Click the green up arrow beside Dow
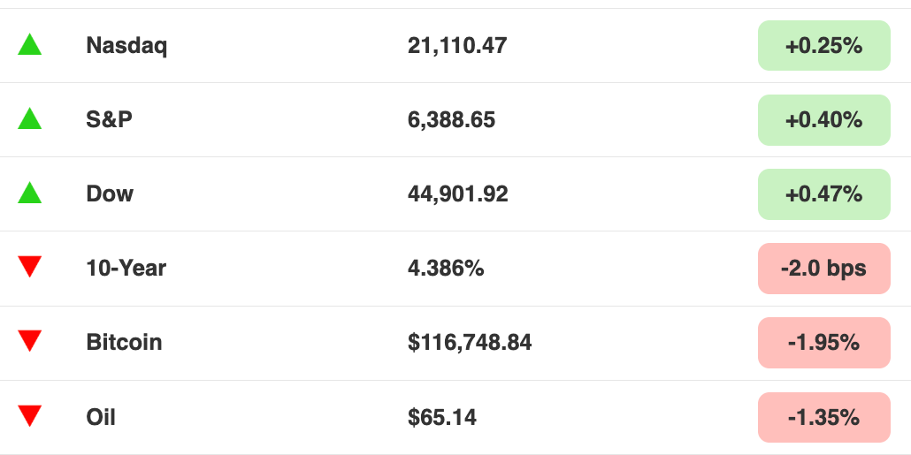Viewport: 911px width, 455px height. (30, 193)
